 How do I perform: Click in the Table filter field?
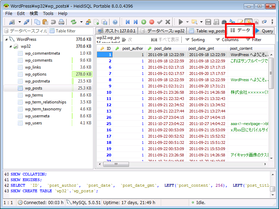pos(71,31)
